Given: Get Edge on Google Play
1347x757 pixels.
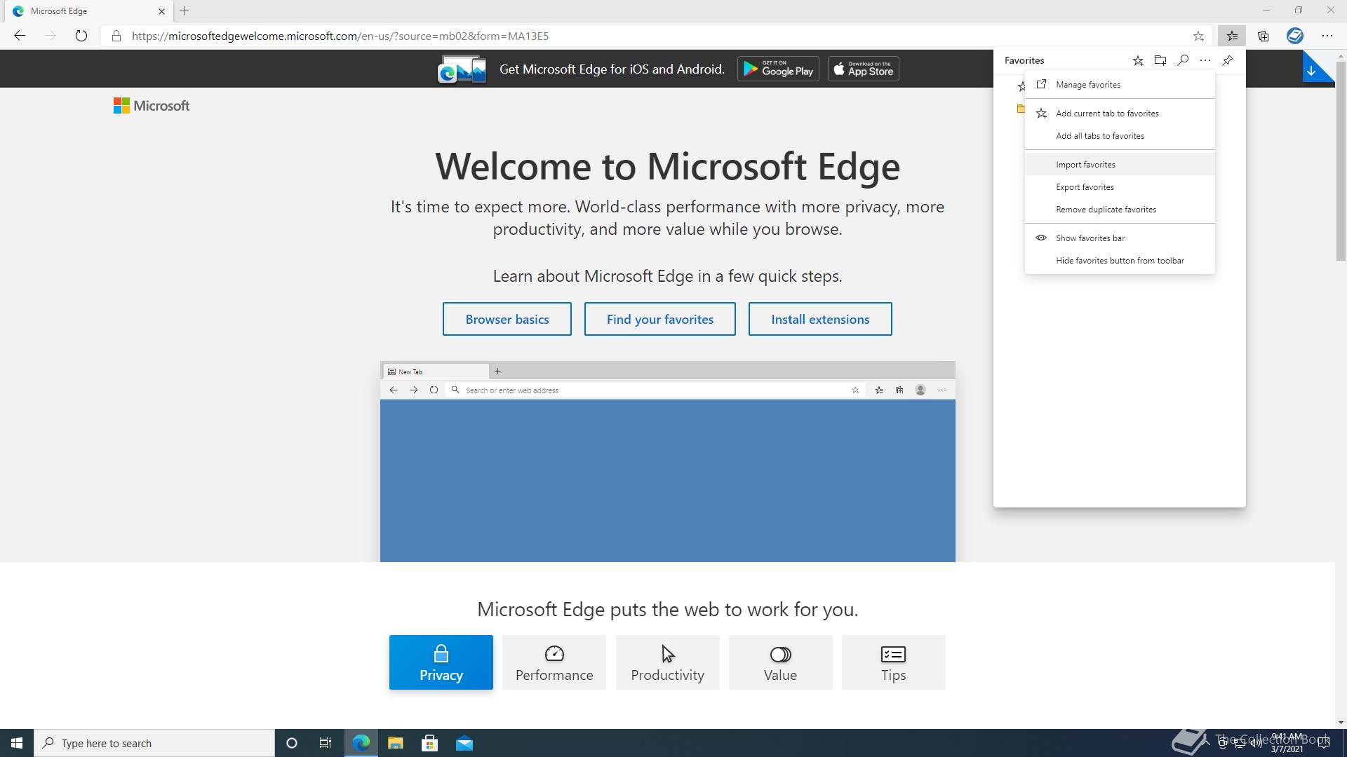Looking at the screenshot, I should point(778,69).
